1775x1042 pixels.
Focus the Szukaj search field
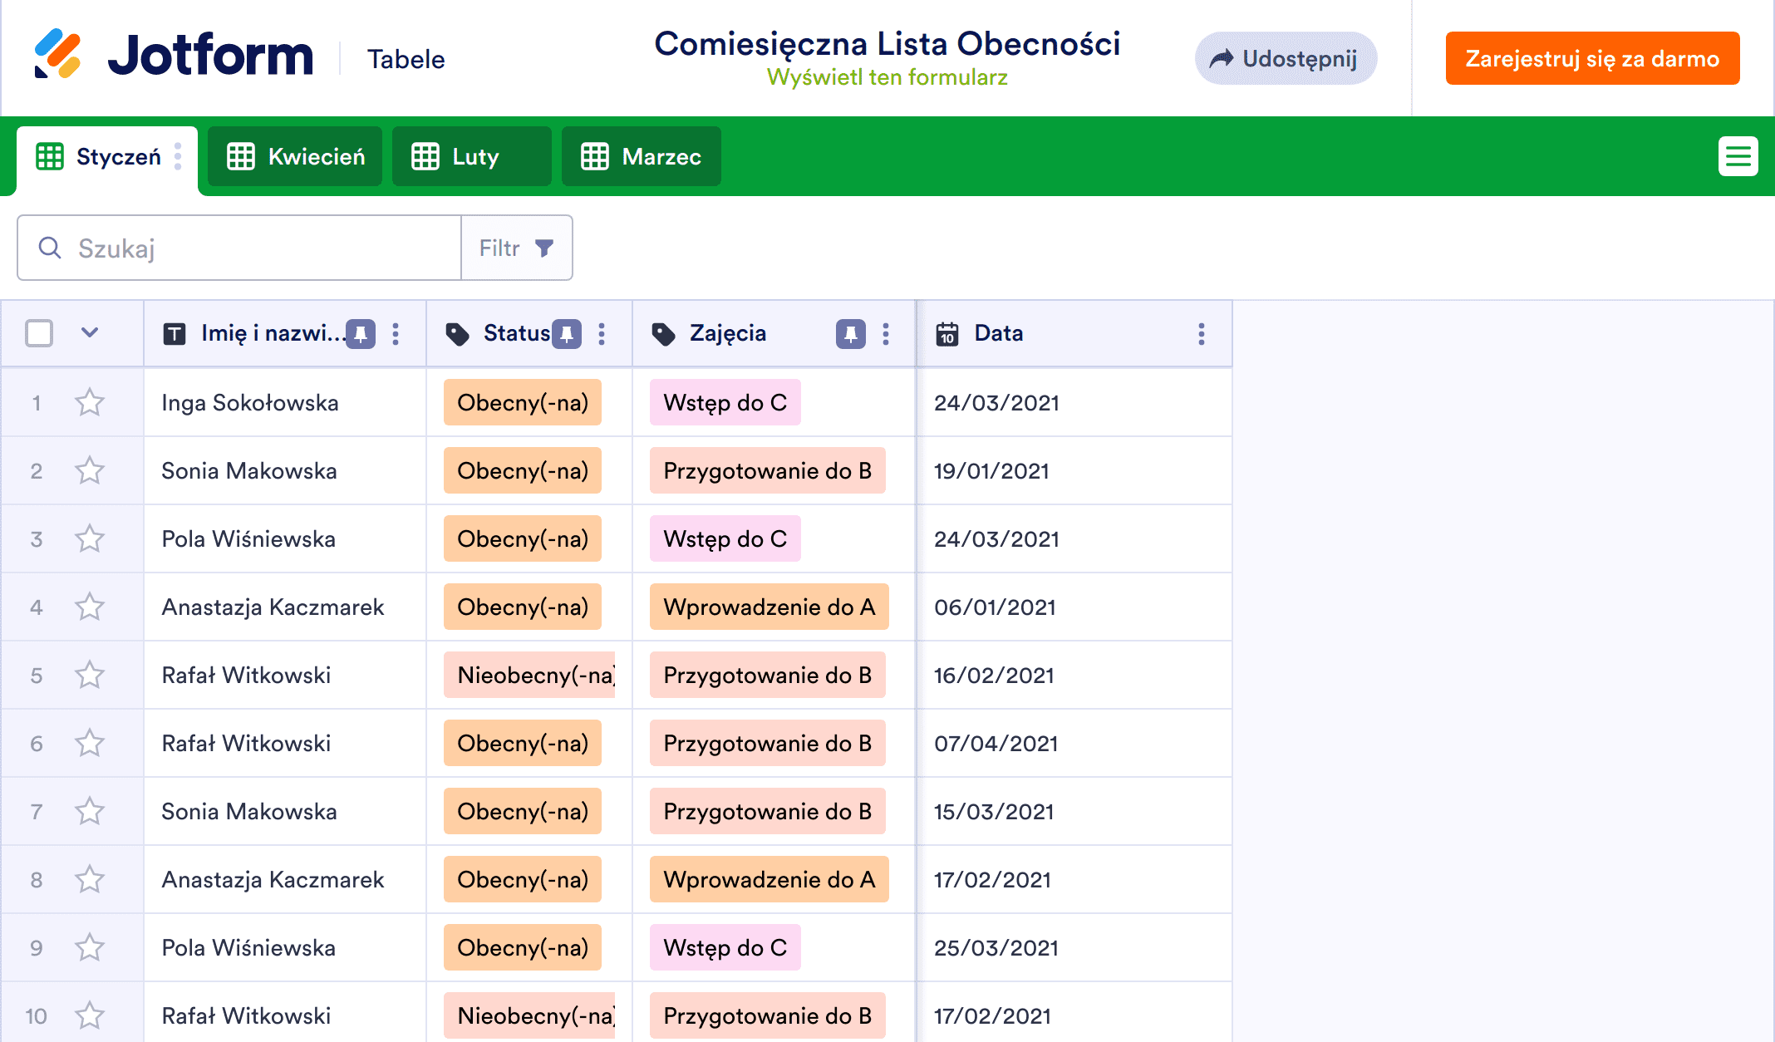coord(249,248)
